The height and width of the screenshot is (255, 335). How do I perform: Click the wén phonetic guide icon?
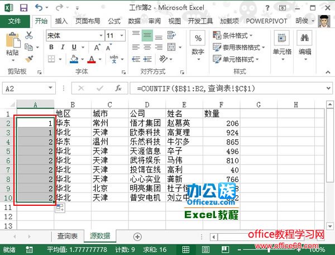[x=114, y=59]
